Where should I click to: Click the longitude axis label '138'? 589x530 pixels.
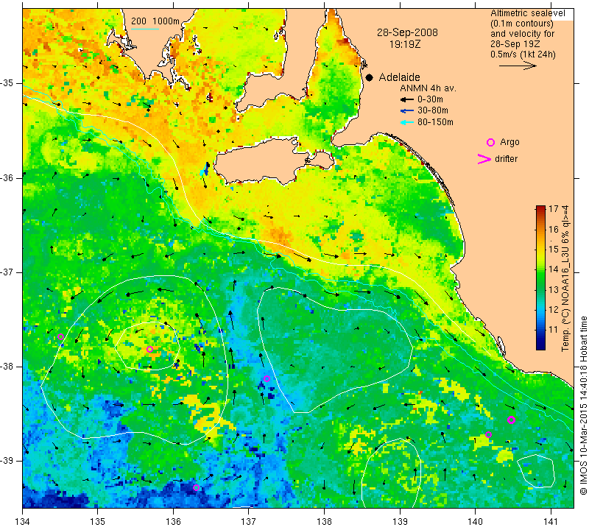[x=324, y=522]
